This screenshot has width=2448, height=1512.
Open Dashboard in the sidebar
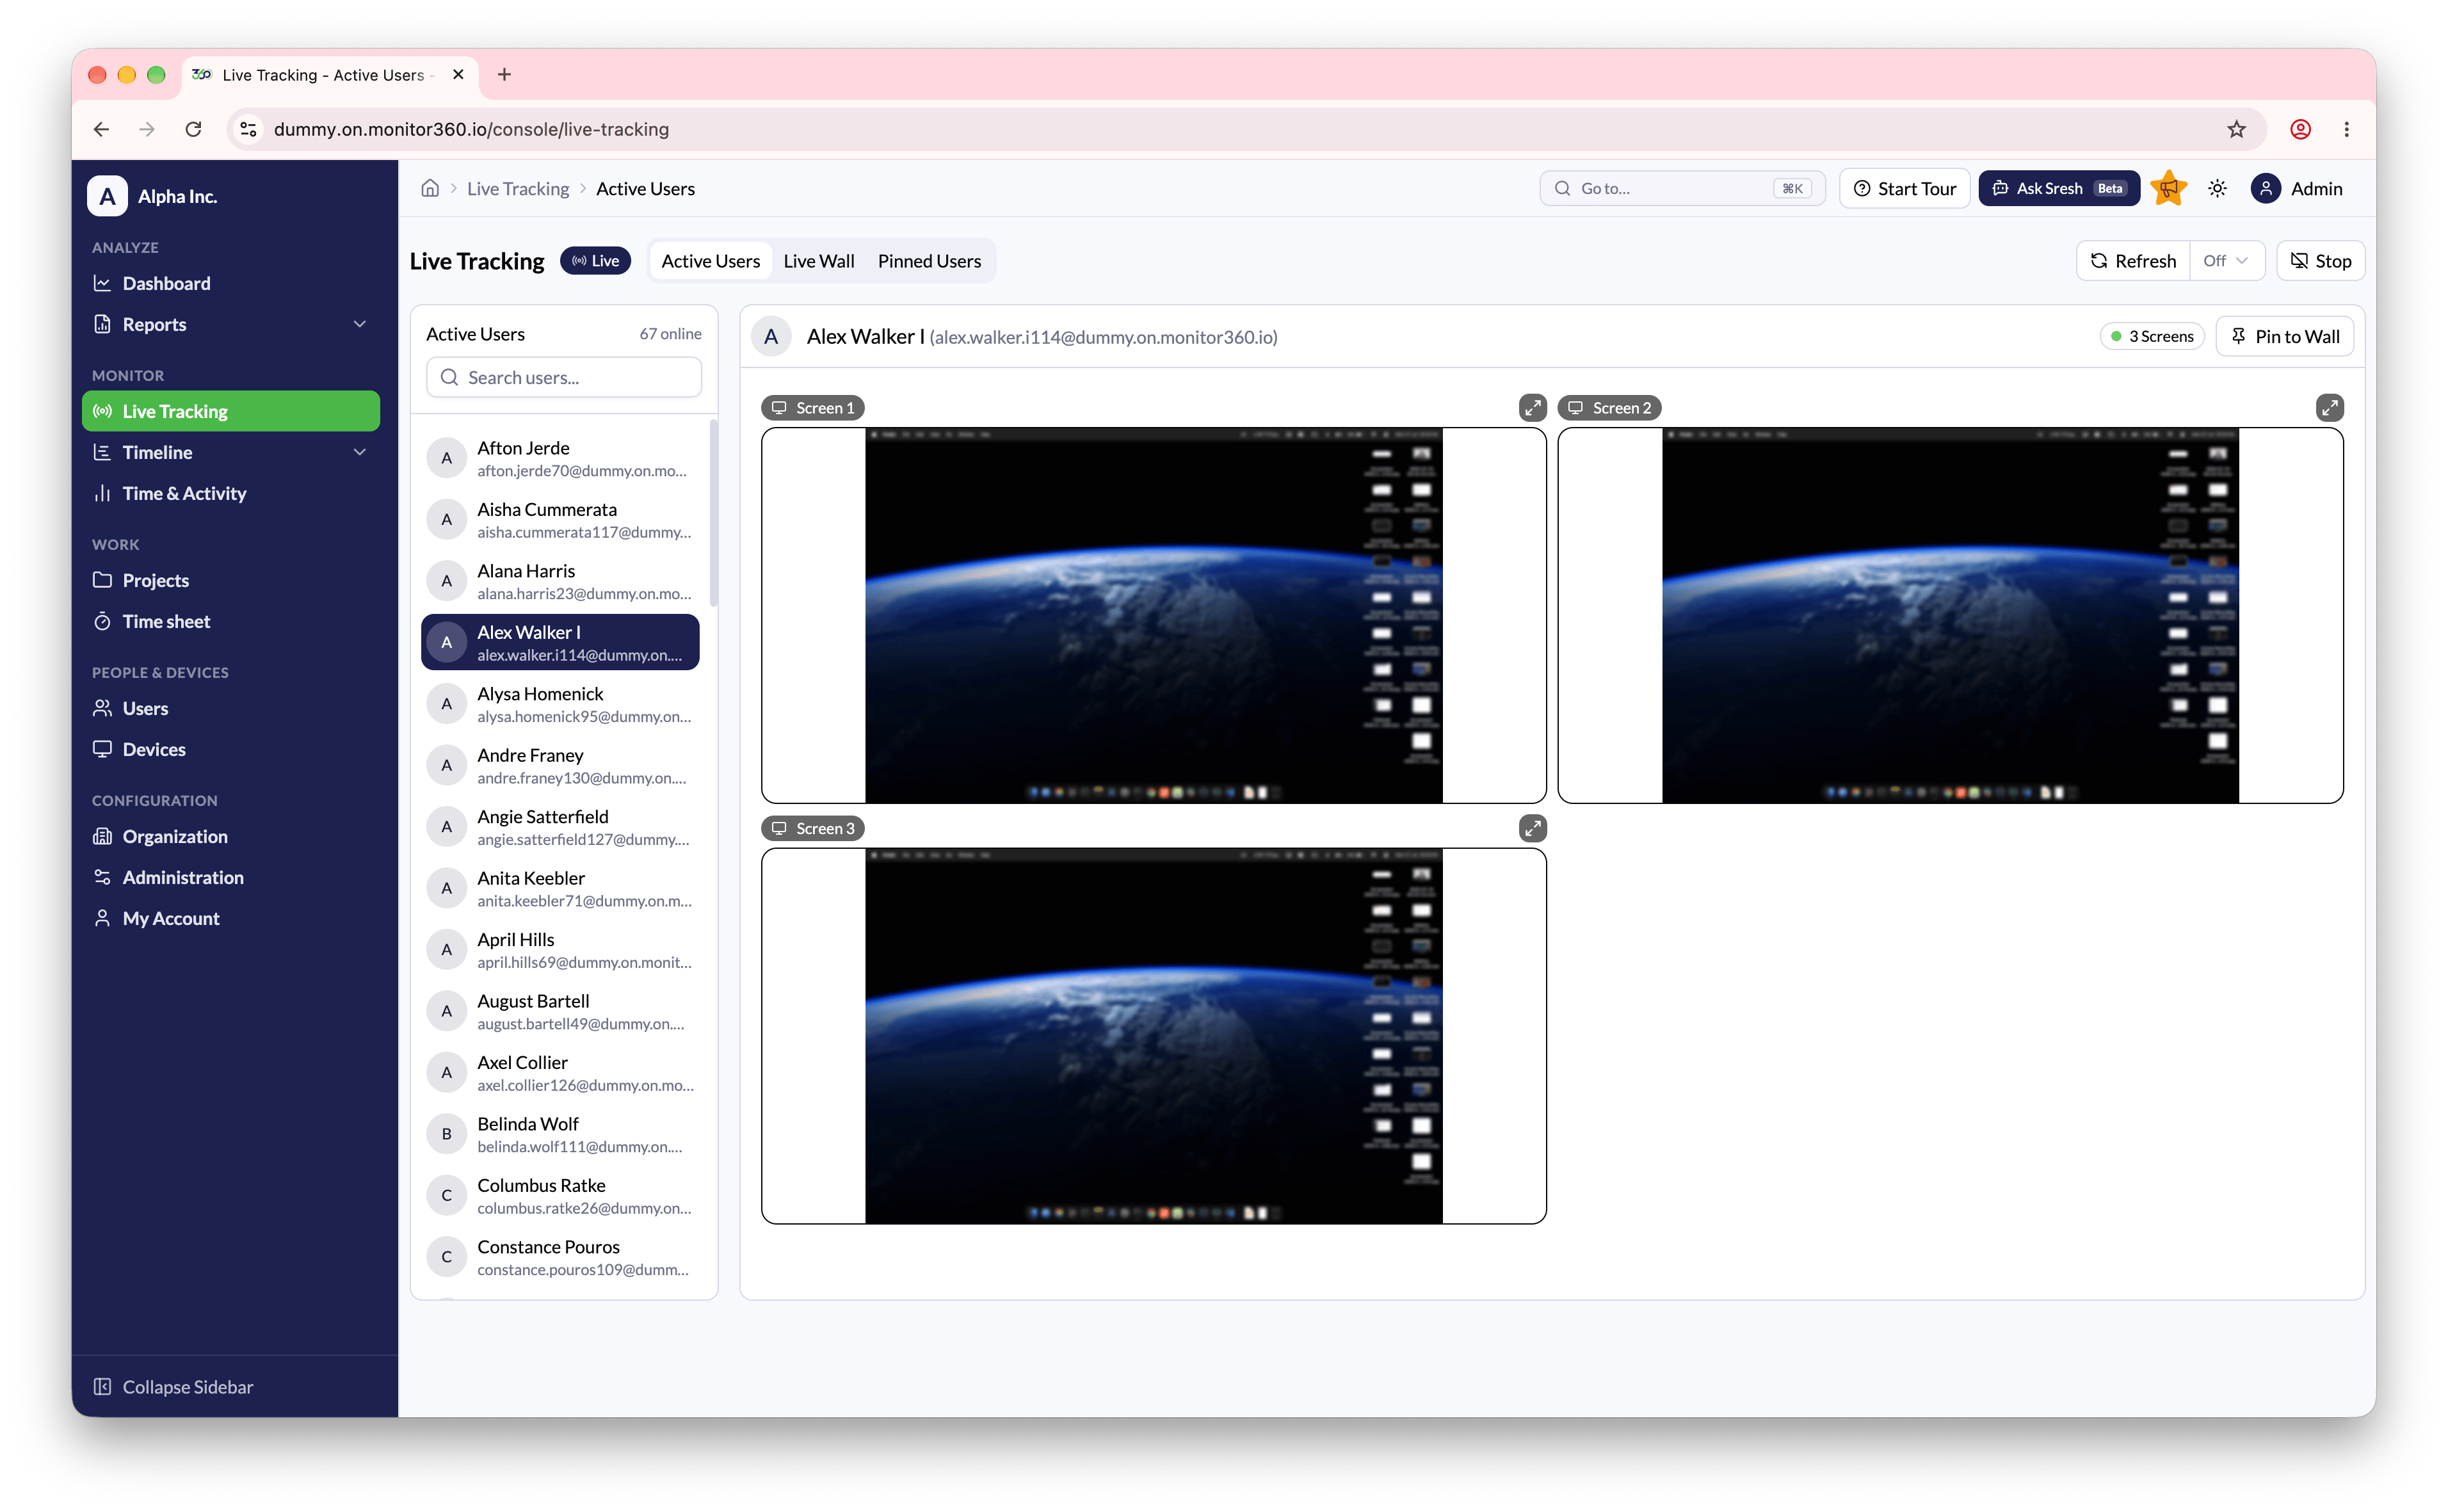tap(231, 283)
